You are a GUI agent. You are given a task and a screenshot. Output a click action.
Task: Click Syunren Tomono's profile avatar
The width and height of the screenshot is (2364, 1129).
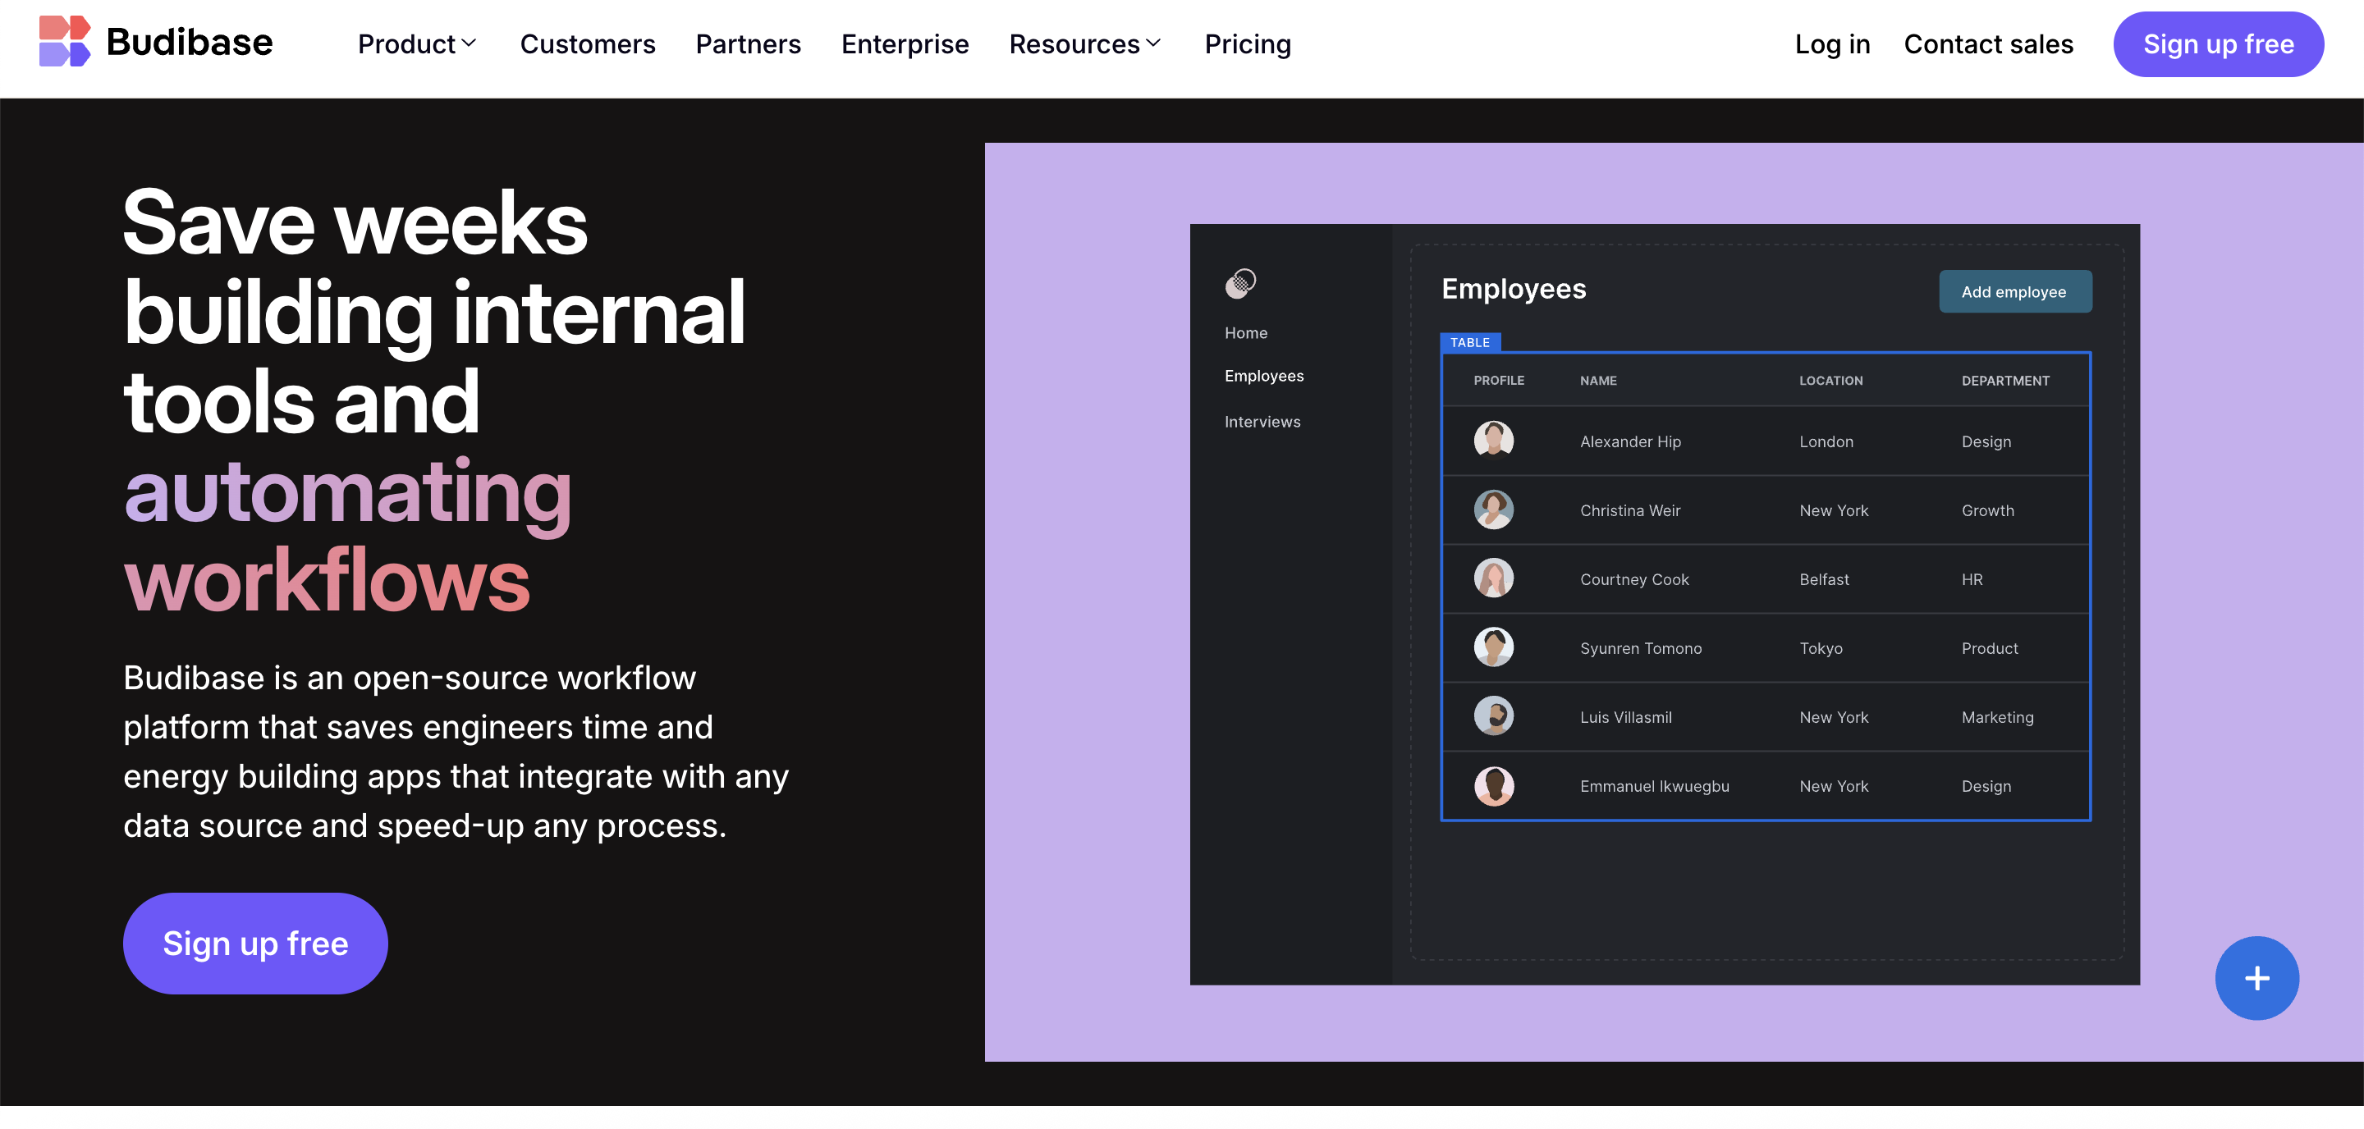pos(1493,647)
